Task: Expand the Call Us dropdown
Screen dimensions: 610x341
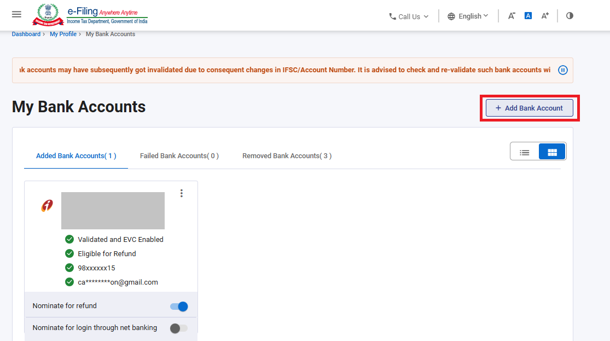Action: pos(408,16)
